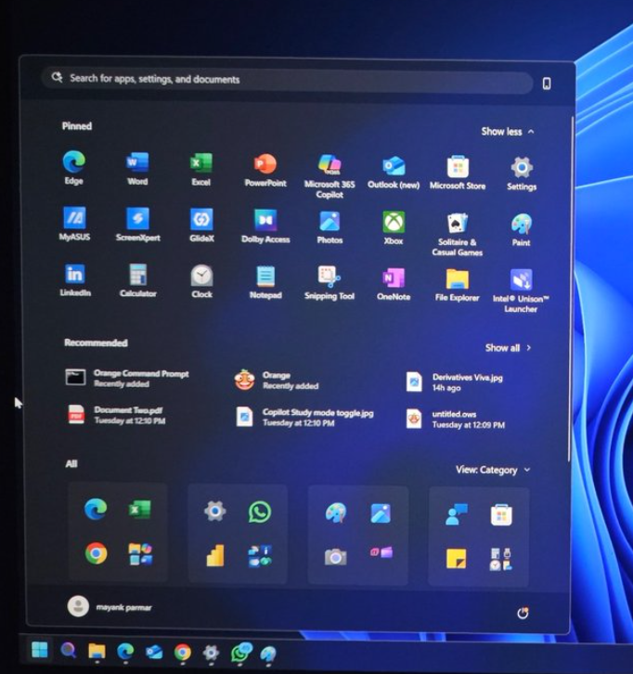The width and height of the screenshot is (633, 674).
Task: Expand second category folder's more-apps tile
Action: click(x=260, y=556)
